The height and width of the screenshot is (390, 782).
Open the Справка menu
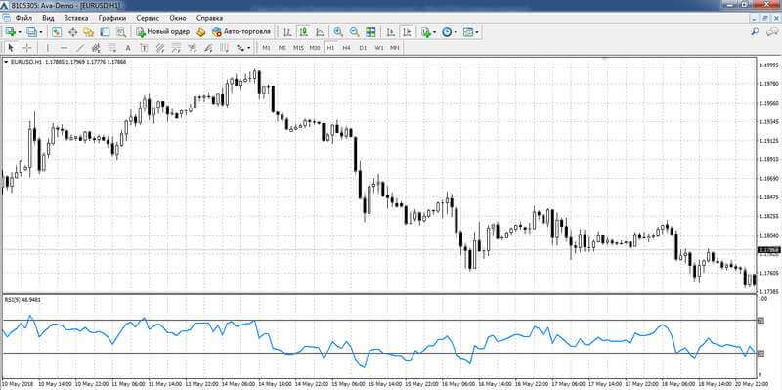point(209,18)
